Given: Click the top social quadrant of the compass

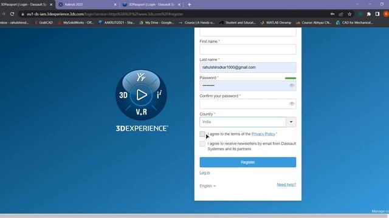Looking at the screenshot, I should (141, 78).
